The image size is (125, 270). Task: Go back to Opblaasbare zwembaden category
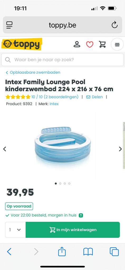(33, 73)
